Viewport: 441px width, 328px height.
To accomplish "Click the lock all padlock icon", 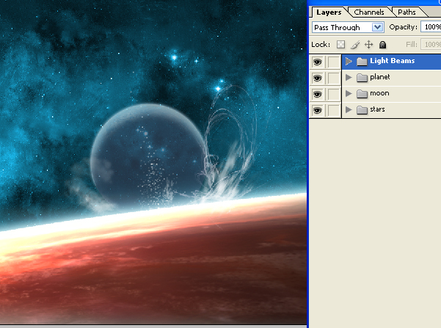I will pyautogui.click(x=382, y=45).
